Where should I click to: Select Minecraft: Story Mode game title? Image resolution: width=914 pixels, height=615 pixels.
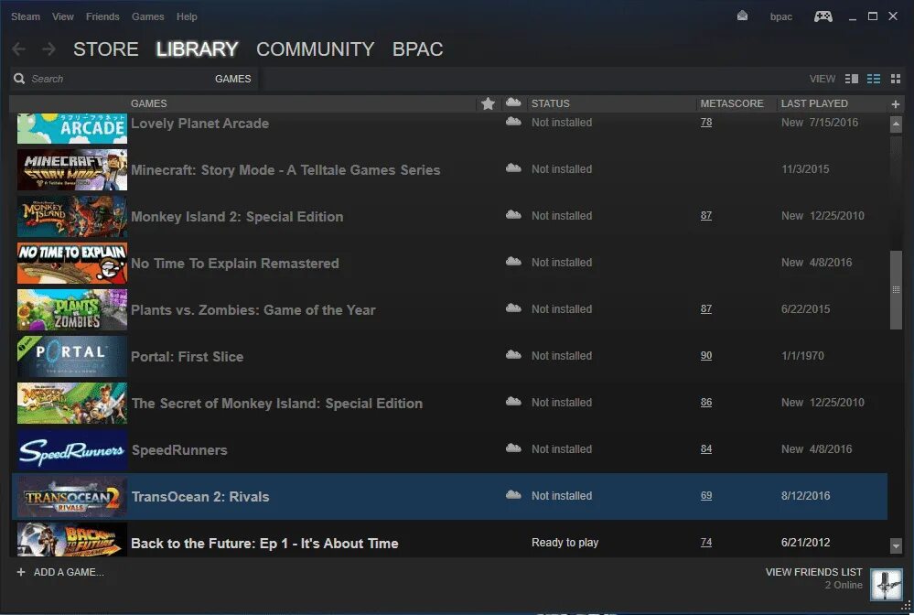[285, 169]
